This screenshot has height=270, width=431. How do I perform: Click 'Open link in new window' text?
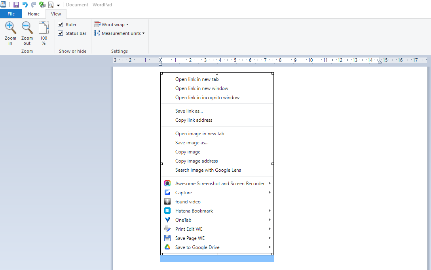202,88
